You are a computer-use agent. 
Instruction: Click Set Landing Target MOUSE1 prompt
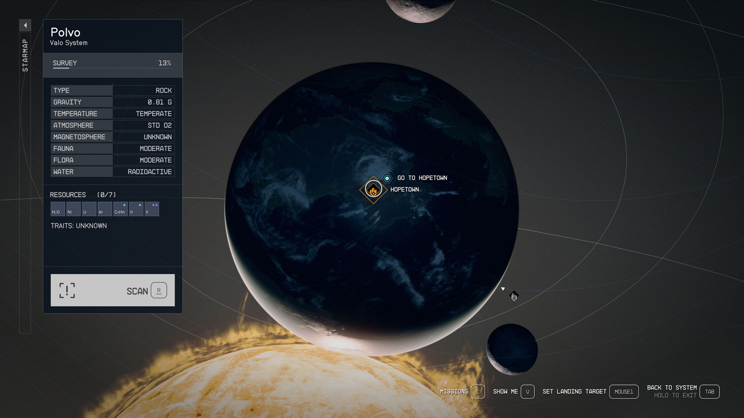tap(623, 392)
